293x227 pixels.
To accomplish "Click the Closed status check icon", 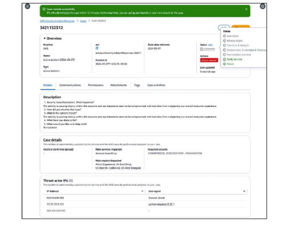I will click(225, 64).
